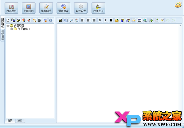This screenshot has width=184, height=128.
Task: Click the editor scrollbar up arrow
Action: coord(180,26)
